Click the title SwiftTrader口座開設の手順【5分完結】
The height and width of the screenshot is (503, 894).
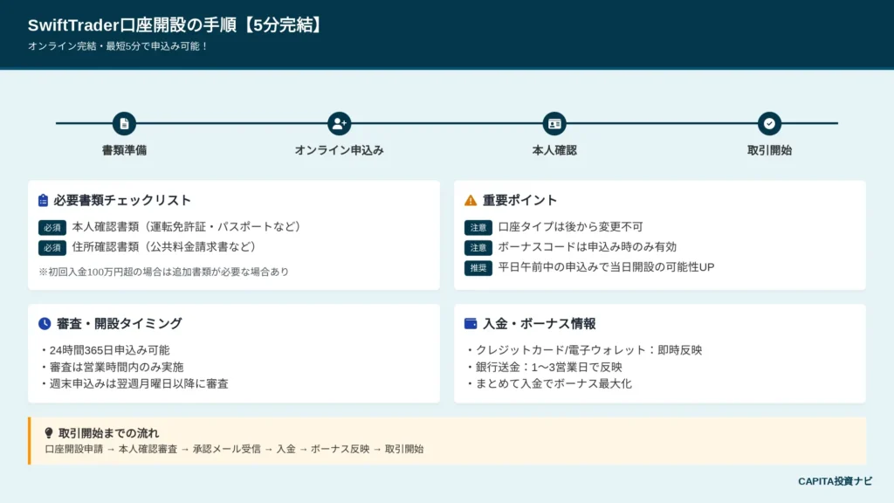tap(176, 25)
